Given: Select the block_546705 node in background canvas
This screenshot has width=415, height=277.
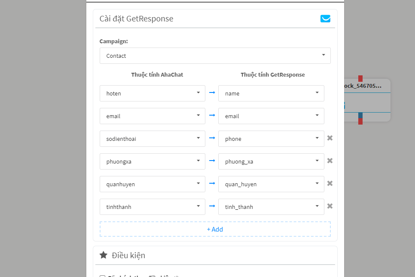Looking at the screenshot, I should point(367,100).
